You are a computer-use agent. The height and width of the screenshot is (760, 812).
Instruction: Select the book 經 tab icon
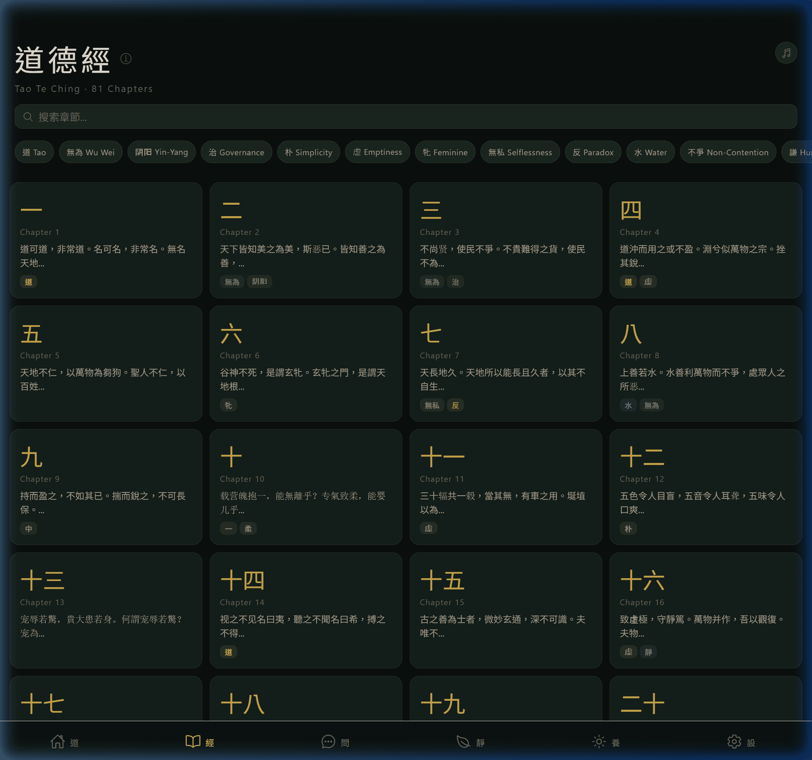click(x=193, y=742)
